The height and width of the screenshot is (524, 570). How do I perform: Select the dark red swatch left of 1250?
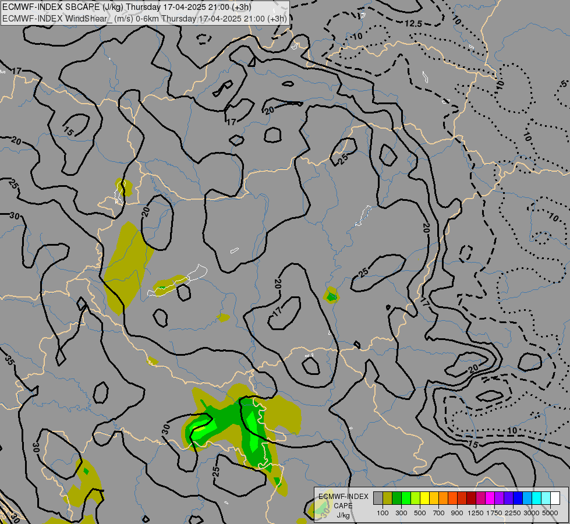(x=472, y=498)
